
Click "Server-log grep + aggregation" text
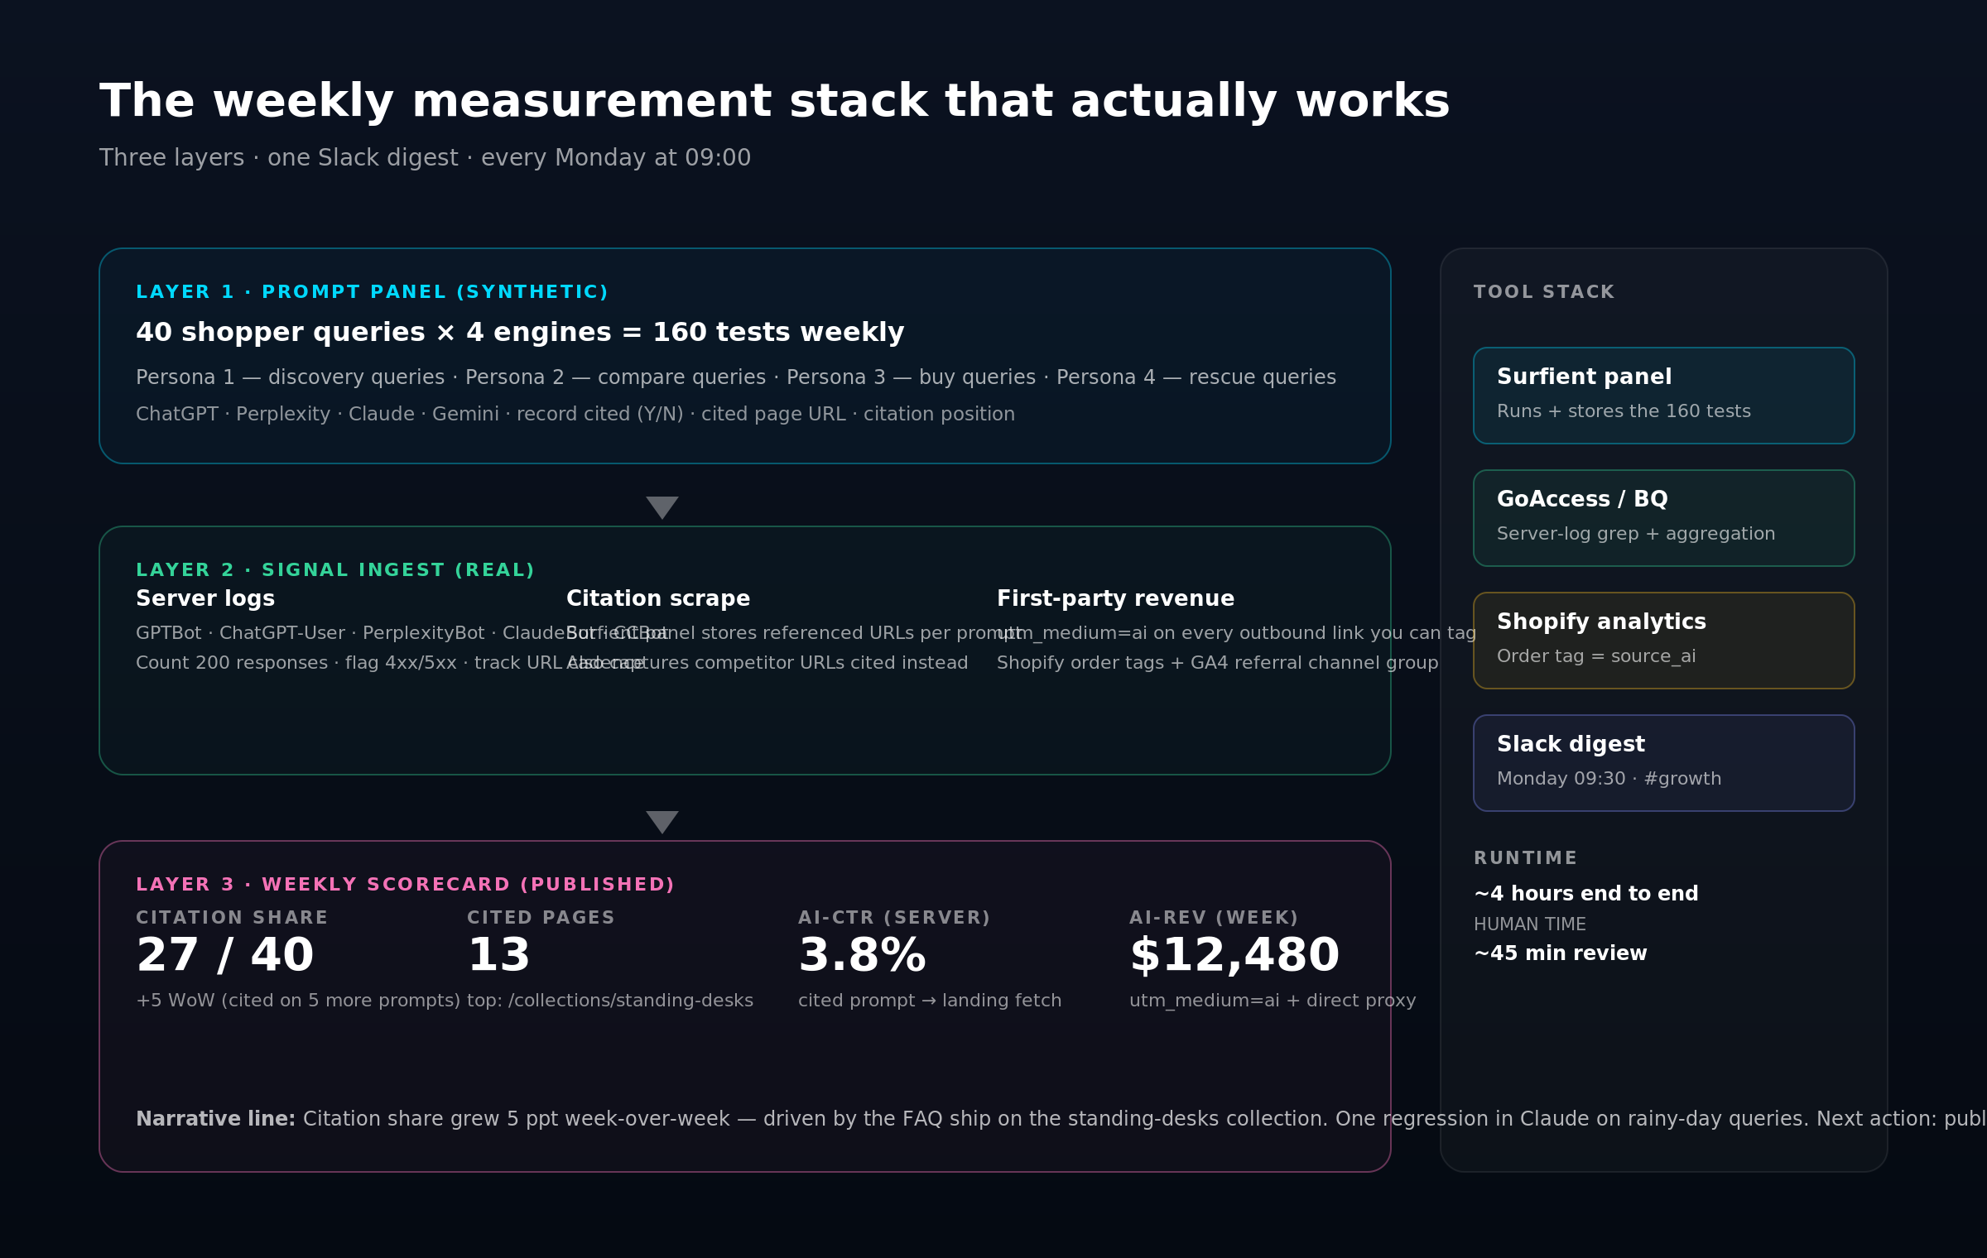tap(1636, 534)
